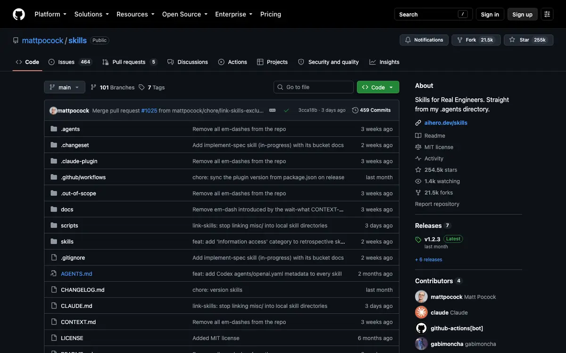The height and width of the screenshot is (353, 566).
Task: Click mattpocock avatar in latest commit bar
Action: tap(53, 110)
